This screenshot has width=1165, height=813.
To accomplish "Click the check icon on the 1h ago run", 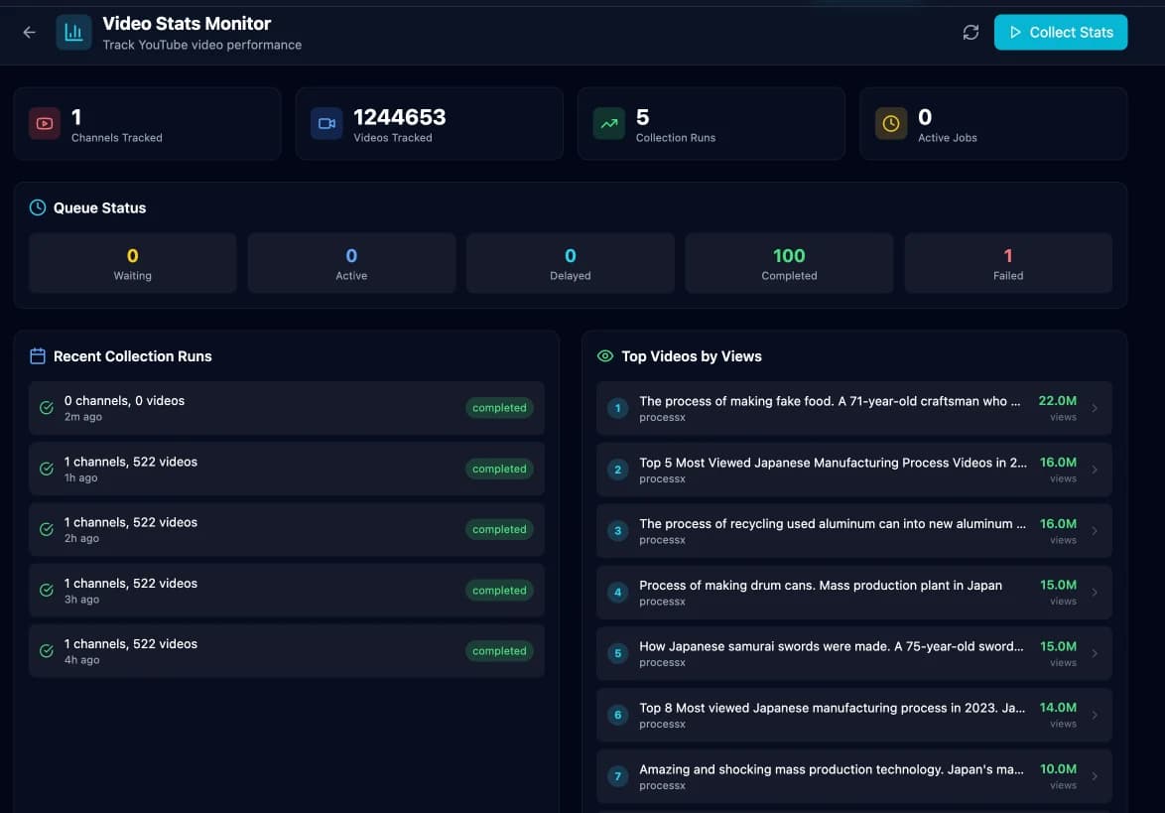I will (x=46, y=469).
